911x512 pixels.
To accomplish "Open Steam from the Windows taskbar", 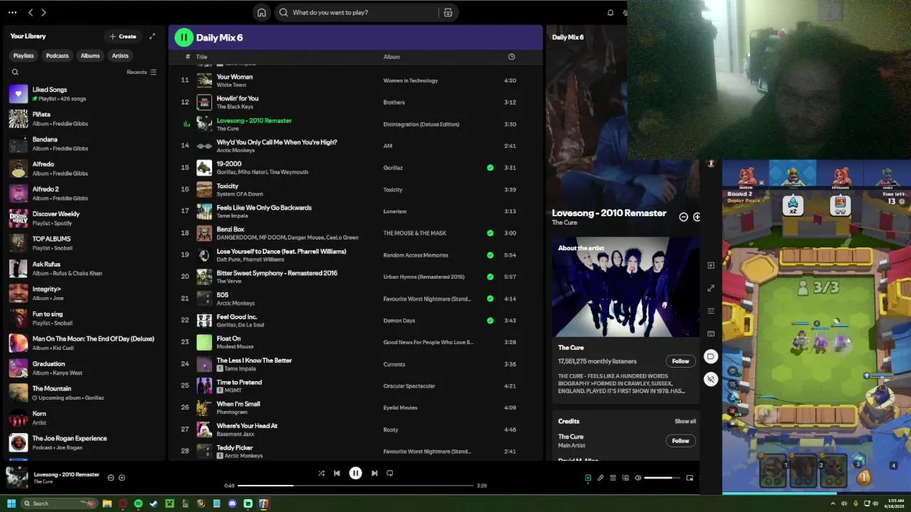I will click(x=154, y=503).
